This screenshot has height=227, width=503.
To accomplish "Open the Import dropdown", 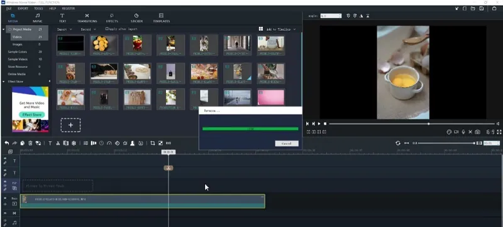I will (x=65, y=29).
